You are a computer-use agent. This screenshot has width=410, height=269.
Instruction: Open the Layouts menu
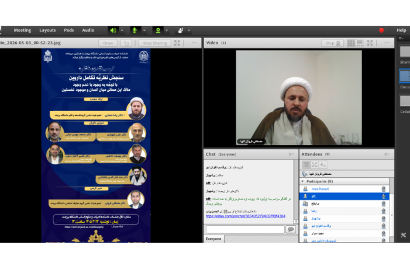coord(47,30)
